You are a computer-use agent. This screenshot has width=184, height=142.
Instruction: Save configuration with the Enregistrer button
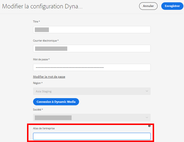click(x=172, y=6)
